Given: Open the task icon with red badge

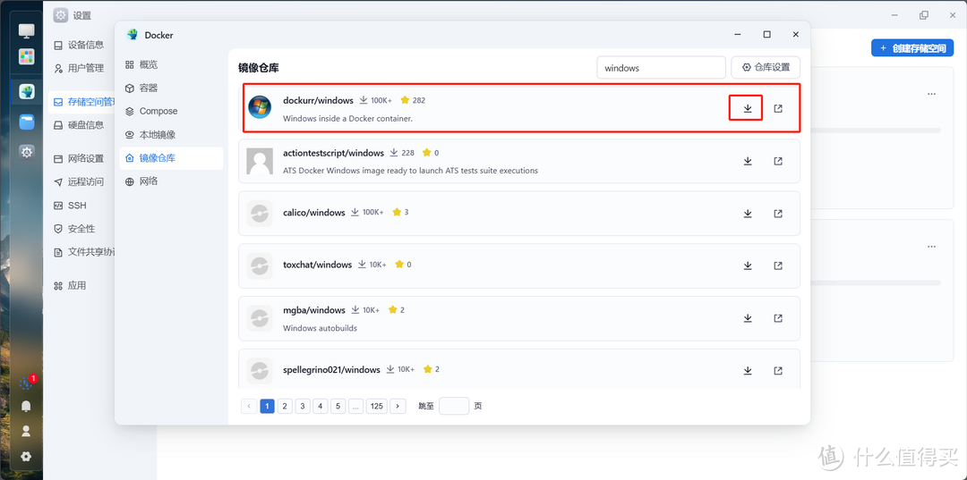Looking at the screenshot, I should 27,383.
